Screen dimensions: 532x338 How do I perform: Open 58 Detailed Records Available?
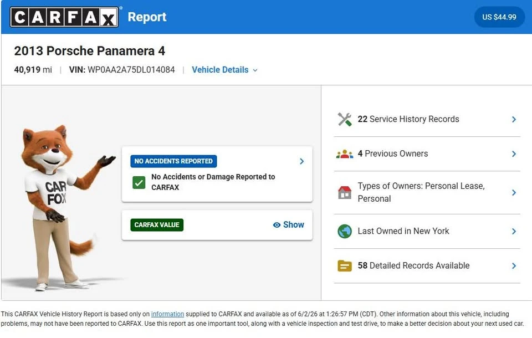point(427,266)
